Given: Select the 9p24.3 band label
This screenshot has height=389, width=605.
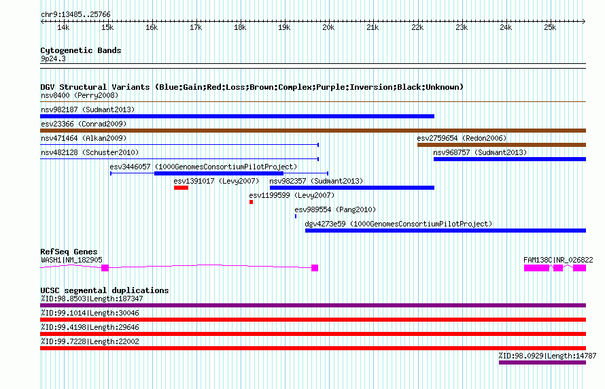Looking at the screenshot, I should pos(53,58).
